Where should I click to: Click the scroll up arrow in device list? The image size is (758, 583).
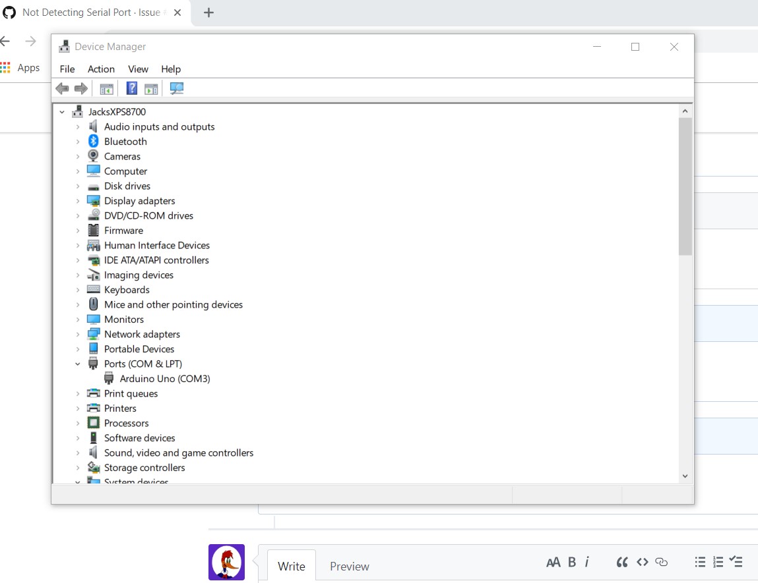click(x=685, y=111)
